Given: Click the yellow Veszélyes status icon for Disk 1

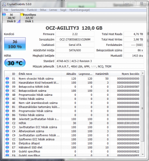Looking at the screenshot, I should (22, 14).
